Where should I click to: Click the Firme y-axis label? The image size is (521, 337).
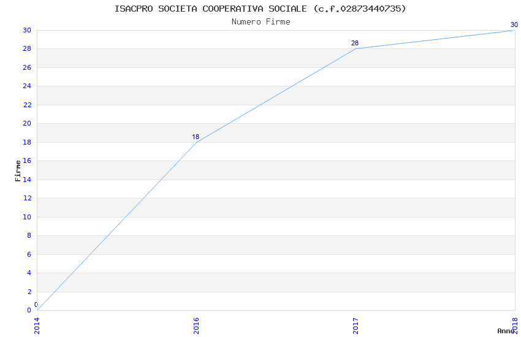[18, 171]
